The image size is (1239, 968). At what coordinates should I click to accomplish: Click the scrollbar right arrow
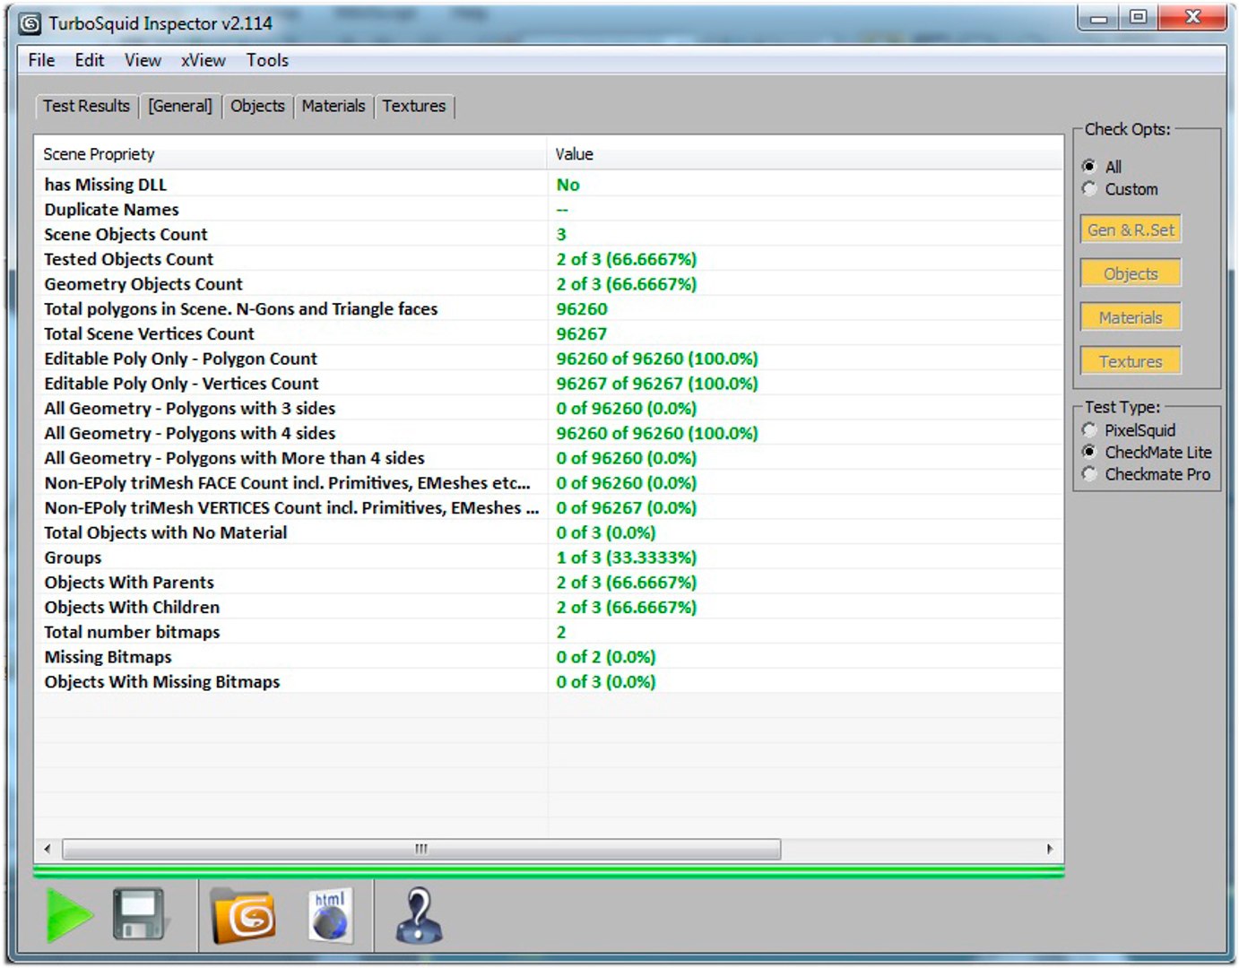click(x=1050, y=849)
